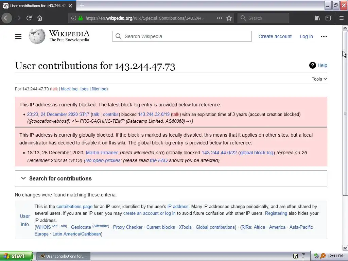Open the Latin America/Caribbean link
This screenshot has height=261, width=348.
77,234
